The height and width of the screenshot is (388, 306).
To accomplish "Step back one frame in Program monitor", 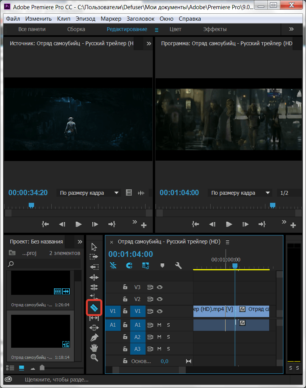I will pyautogui.click(x=212, y=224).
